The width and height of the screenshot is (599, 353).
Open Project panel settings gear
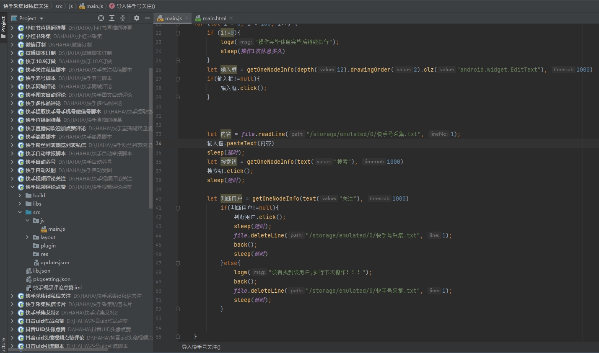(137, 18)
